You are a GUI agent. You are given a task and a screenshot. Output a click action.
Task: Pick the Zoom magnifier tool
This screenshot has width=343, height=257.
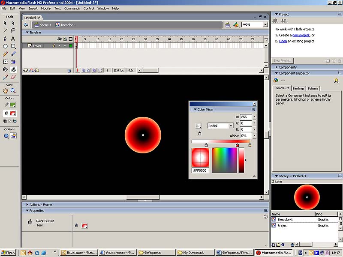[x=13, y=91]
